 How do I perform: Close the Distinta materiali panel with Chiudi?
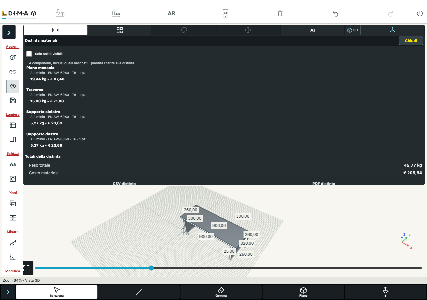pos(411,41)
